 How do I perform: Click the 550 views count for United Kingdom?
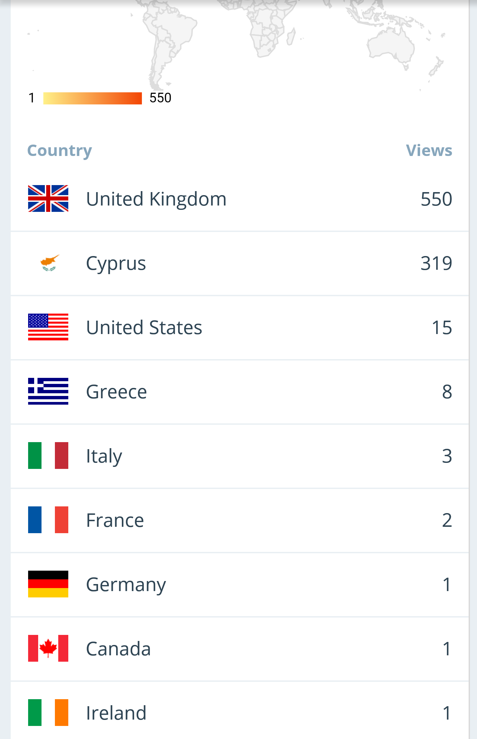(x=436, y=199)
